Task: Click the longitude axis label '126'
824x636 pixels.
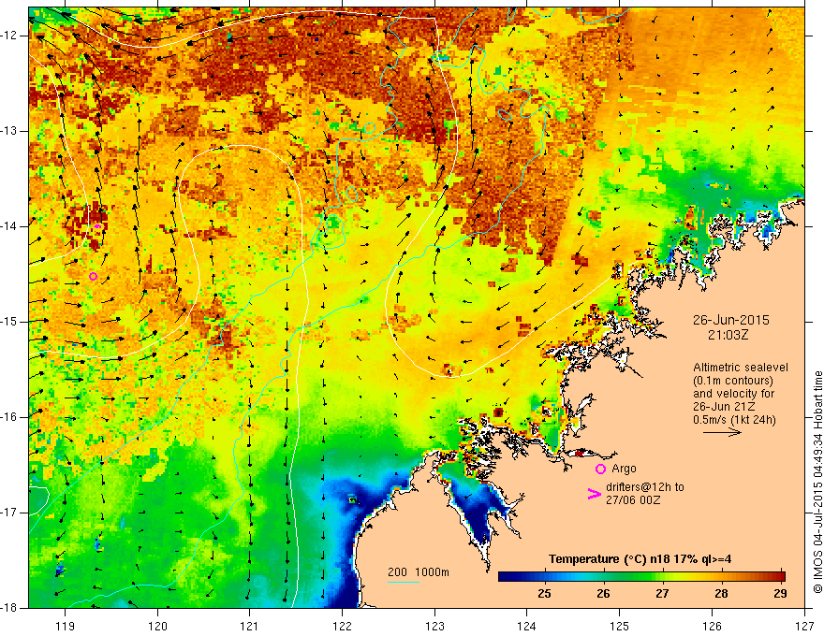Action: pyautogui.click(x=712, y=627)
